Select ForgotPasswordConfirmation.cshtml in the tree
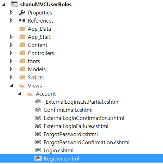Image resolution: width=163 pixels, height=164 pixels. coord(87,142)
